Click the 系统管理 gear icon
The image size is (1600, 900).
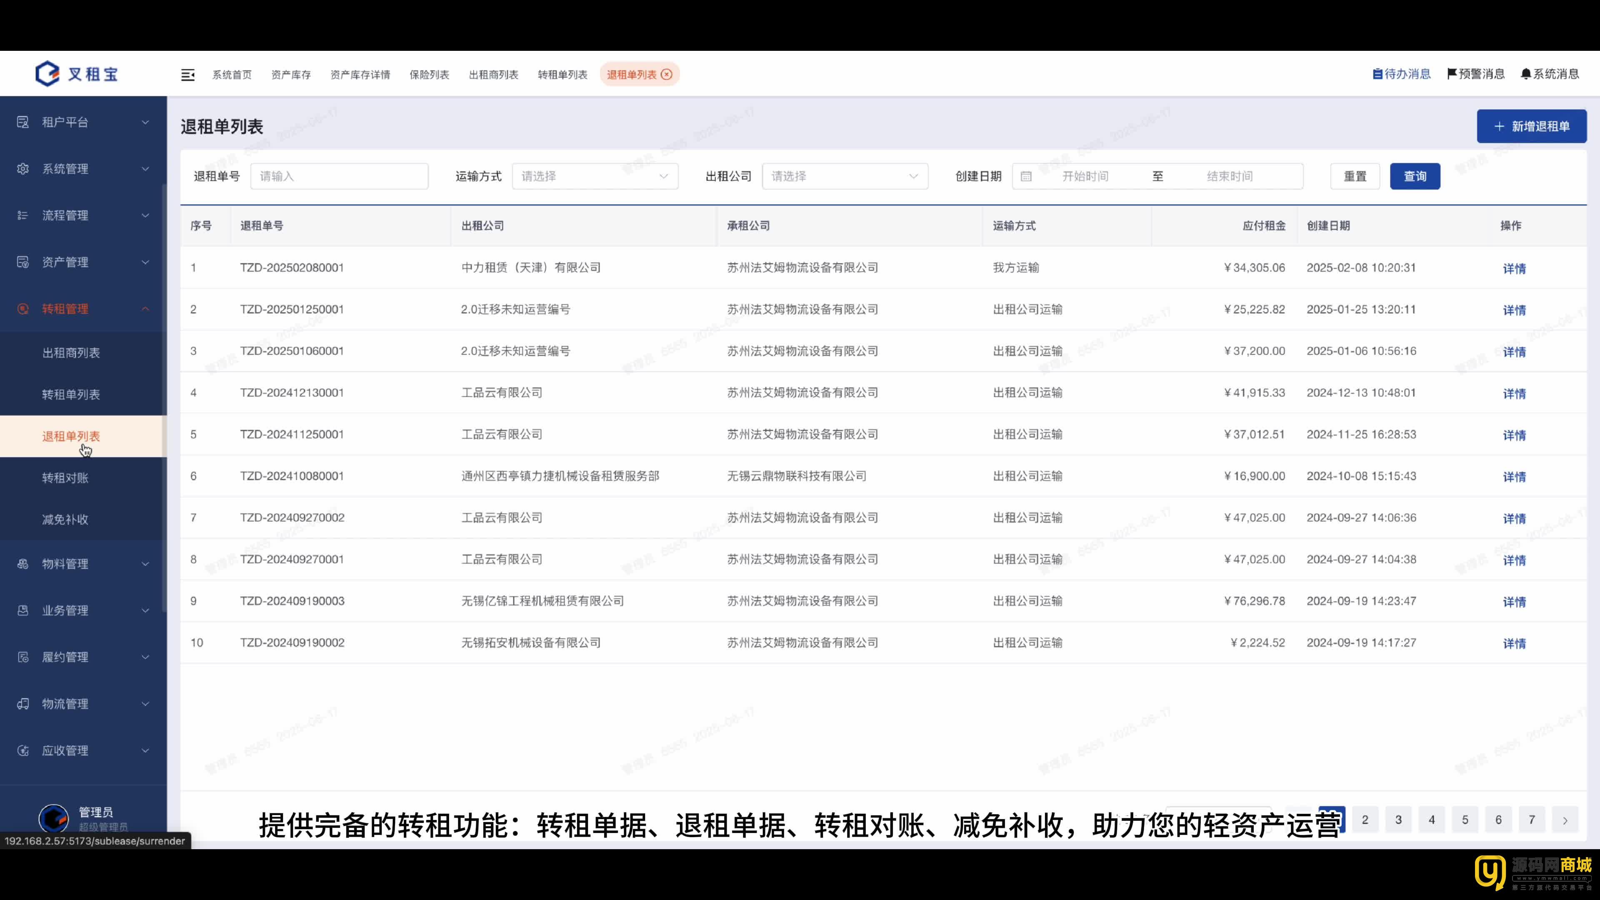23,169
